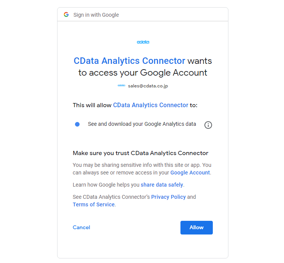The image size is (284, 263).
Task: Click the CData logo above the title
Action: [143, 42]
